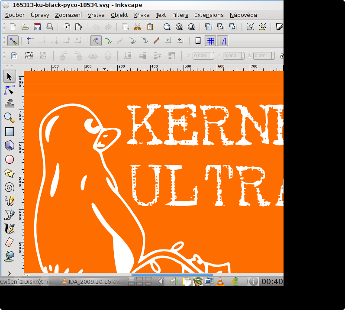Screen dimensions: 345x310
Task: Select the Tweak tool
Action: point(9,104)
